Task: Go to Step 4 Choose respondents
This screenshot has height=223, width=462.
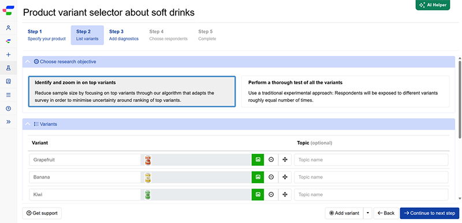Action: 168,35
